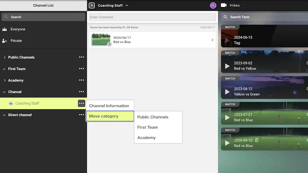This screenshot has width=308, height=173.
Task: Click the Enter Comment field
Action: 152,17
